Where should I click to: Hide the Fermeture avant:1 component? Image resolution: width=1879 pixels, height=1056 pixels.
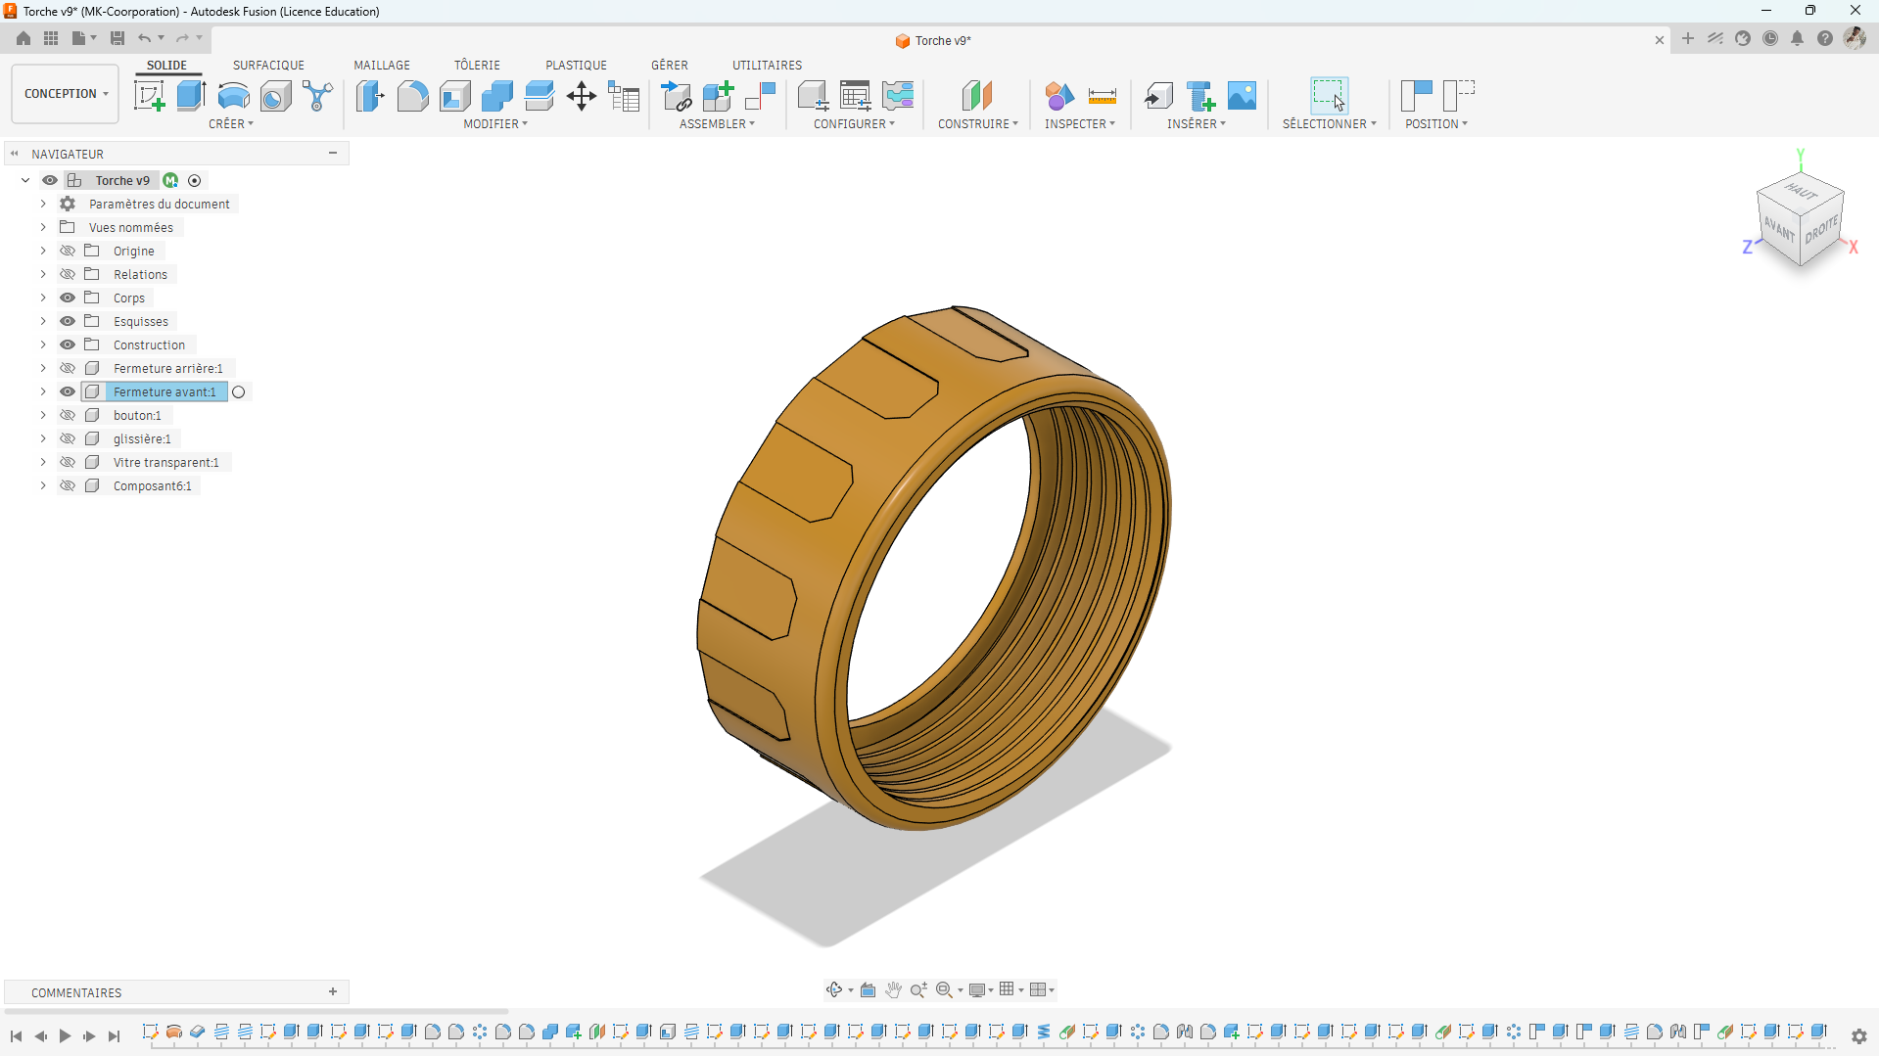(68, 391)
